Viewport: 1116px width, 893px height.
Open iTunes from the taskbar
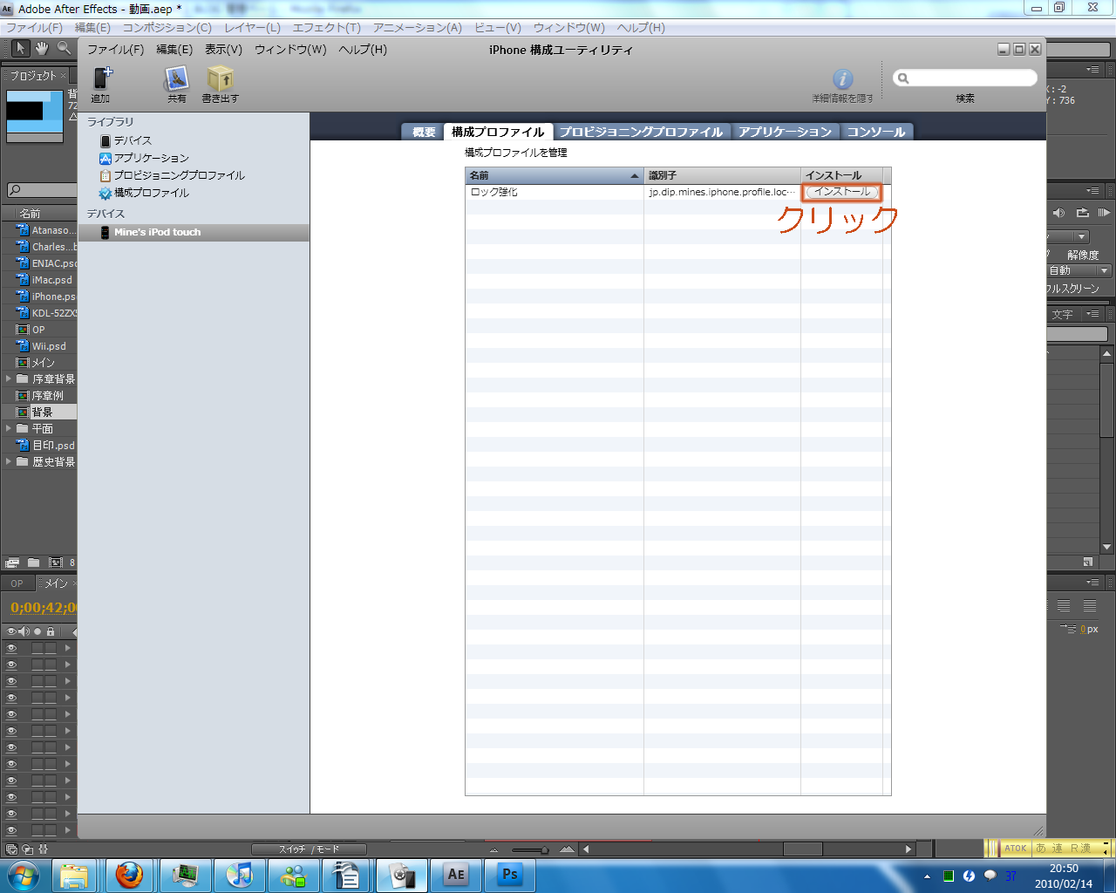pyautogui.click(x=239, y=875)
